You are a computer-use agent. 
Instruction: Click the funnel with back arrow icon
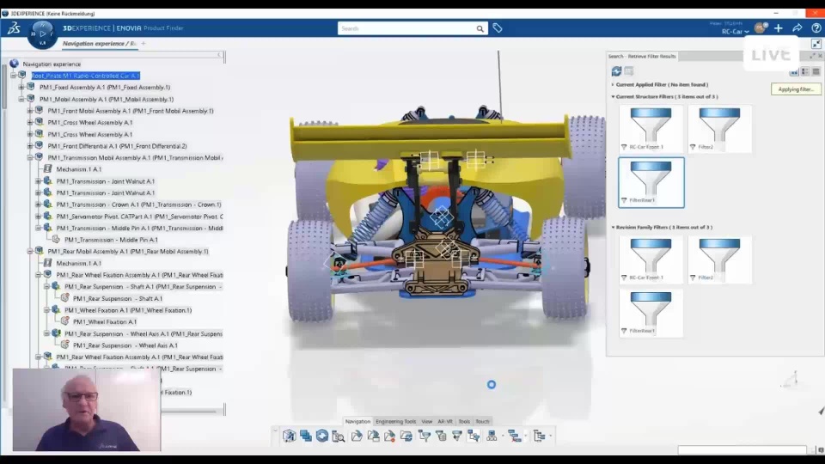[456, 436]
